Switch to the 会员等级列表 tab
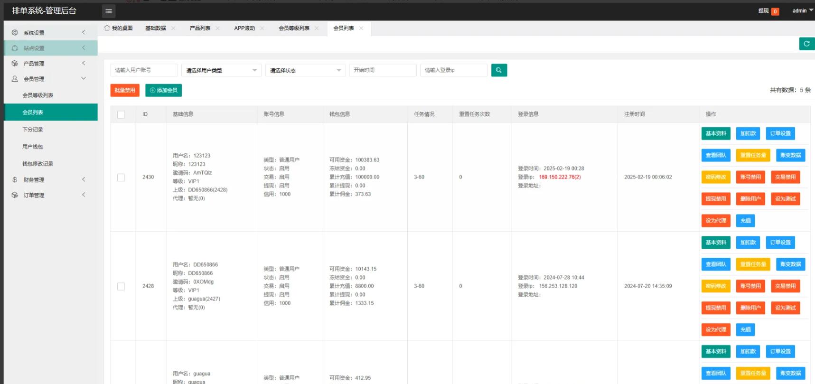The image size is (815, 384). coord(294,28)
